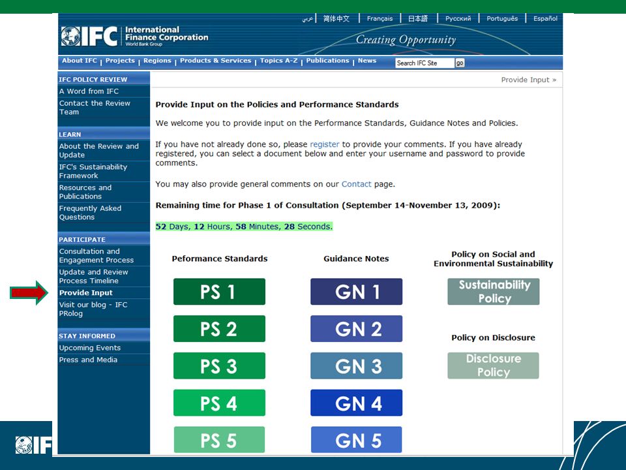Open the News menu

(x=367, y=60)
